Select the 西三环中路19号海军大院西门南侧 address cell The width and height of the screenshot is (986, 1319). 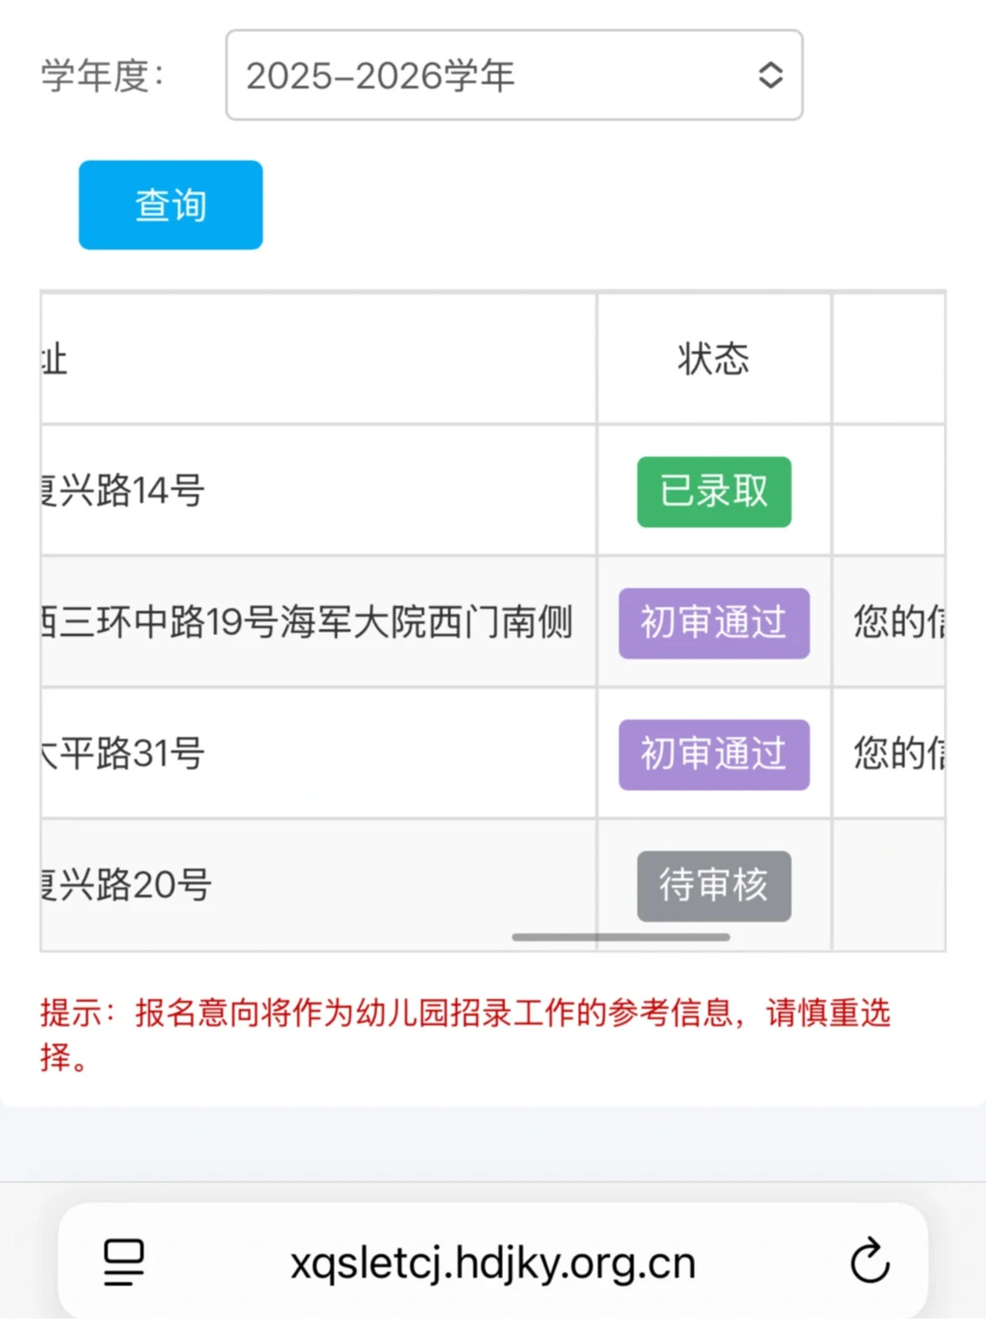pos(319,622)
